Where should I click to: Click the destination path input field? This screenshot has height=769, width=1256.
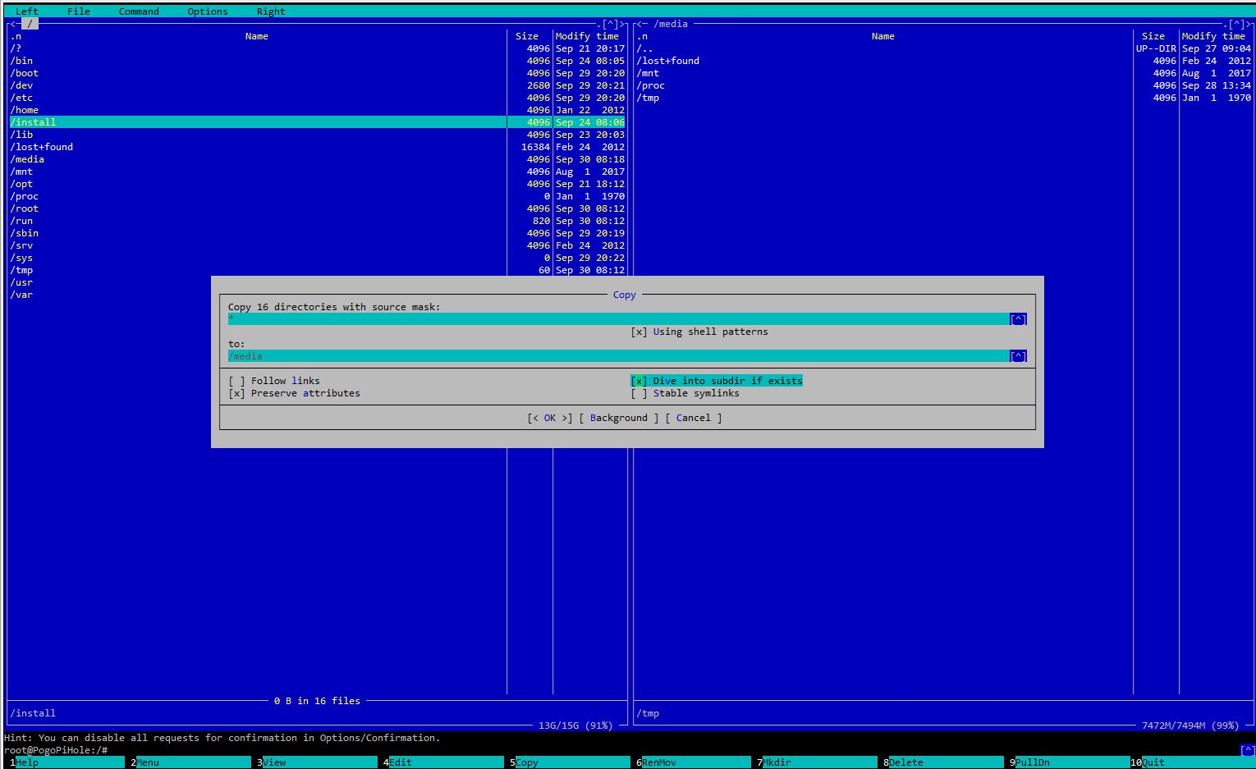616,356
